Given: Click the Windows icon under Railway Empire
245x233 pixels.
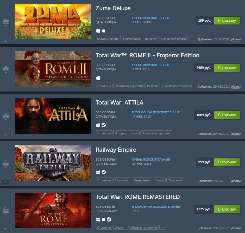Looking at the screenshot, I should point(98,172).
